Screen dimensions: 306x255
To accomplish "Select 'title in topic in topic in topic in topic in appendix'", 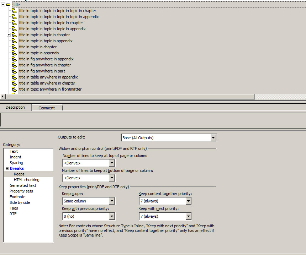I will click(59, 17).
